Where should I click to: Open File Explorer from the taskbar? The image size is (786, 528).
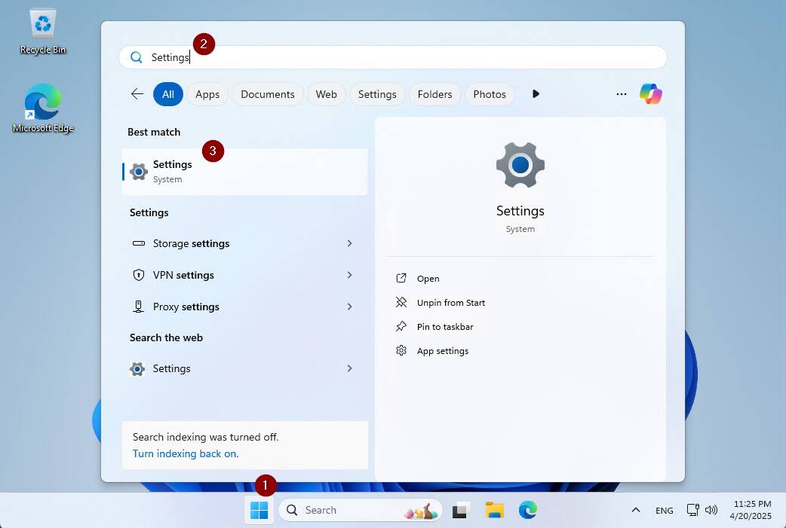(x=494, y=511)
